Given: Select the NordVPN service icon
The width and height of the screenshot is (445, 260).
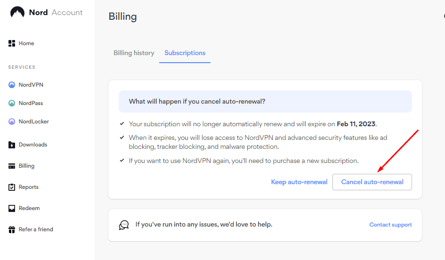Looking at the screenshot, I should point(12,85).
